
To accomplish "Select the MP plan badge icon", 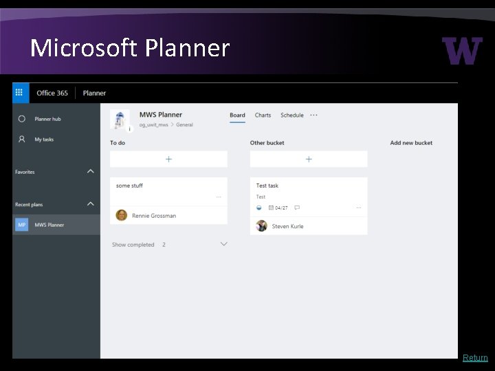I will 22,225.
